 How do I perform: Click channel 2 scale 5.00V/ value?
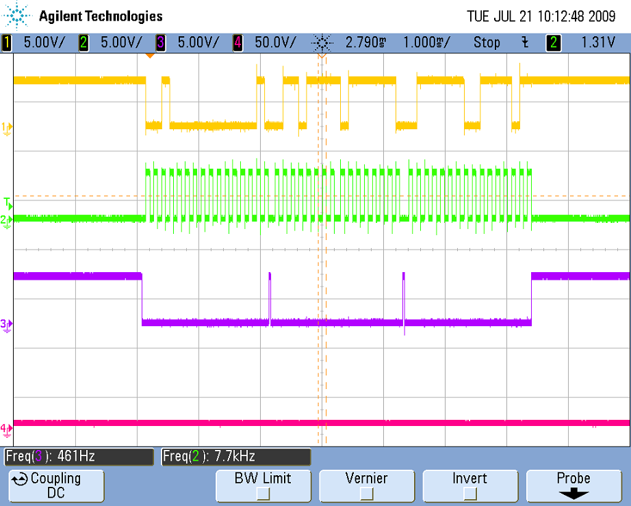click(121, 42)
